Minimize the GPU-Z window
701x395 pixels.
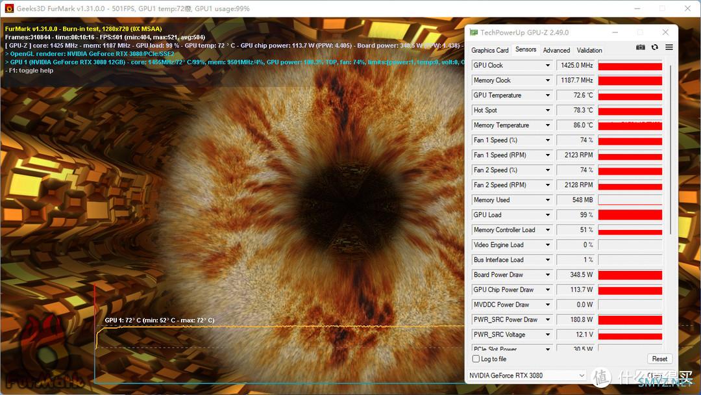pyautogui.click(x=615, y=32)
